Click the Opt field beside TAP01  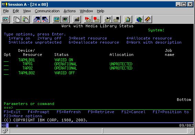pyautogui.click(x=6, y=64)
